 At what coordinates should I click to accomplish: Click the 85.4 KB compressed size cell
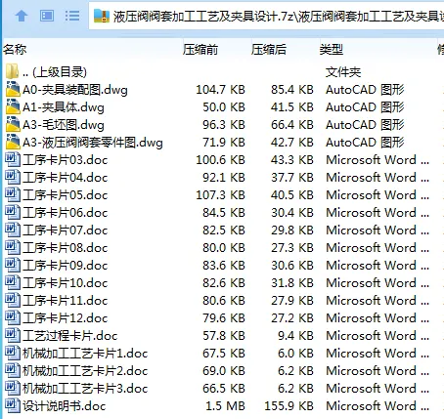click(x=292, y=90)
